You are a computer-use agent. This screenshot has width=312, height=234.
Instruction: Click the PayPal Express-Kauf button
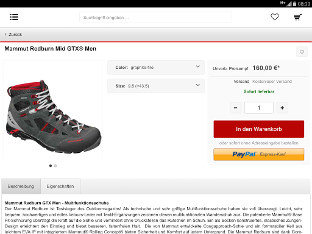(x=259, y=154)
